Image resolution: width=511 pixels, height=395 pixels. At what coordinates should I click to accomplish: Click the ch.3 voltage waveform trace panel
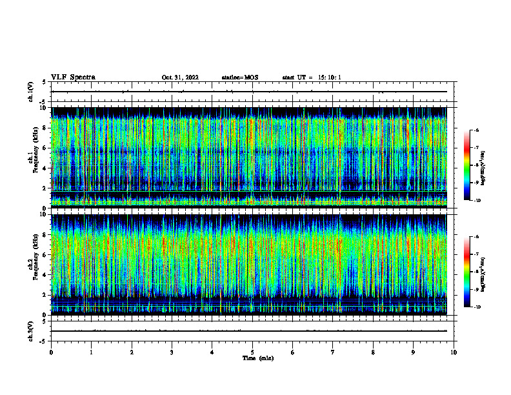252,331
